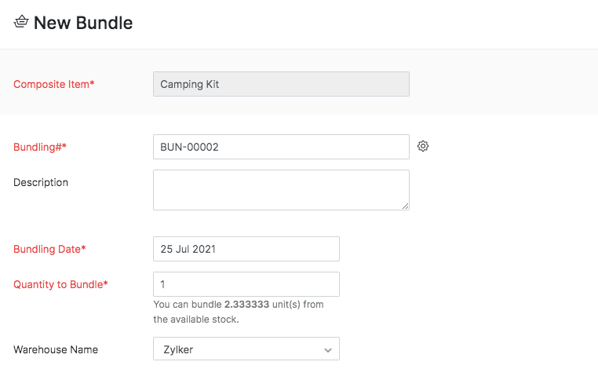Click the grey Composite Item section background
The image size is (598, 380).
[502, 82]
